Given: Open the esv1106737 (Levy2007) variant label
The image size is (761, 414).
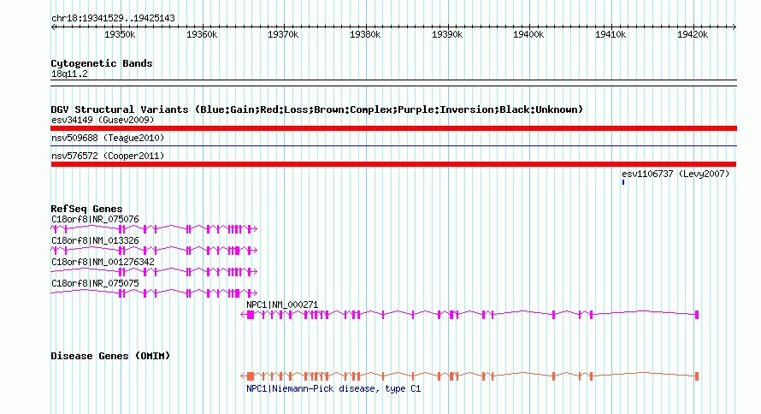Looking at the screenshot, I should pyautogui.click(x=675, y=174).
